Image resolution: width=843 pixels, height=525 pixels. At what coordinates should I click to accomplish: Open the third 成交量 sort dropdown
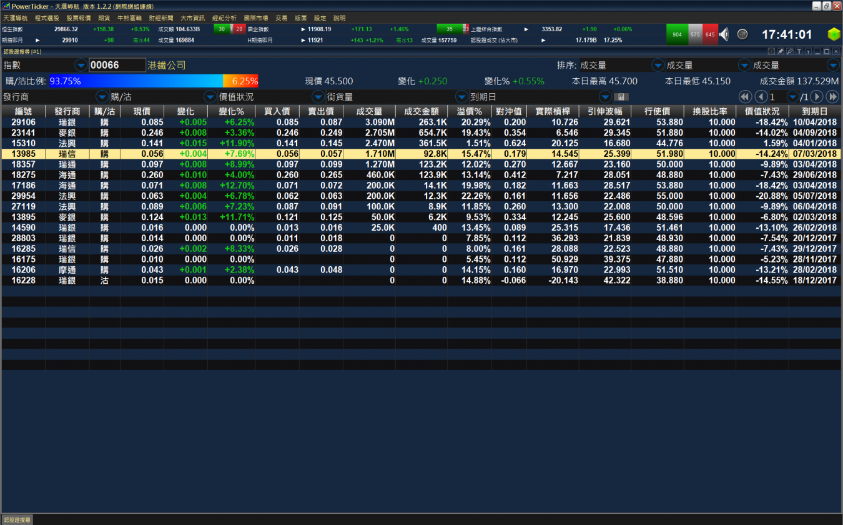coord(833,65)
